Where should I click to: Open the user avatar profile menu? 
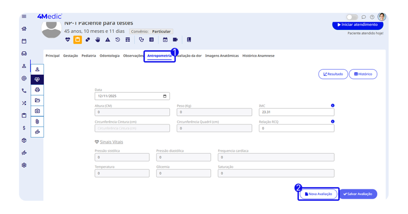click(x=382, y=17)
